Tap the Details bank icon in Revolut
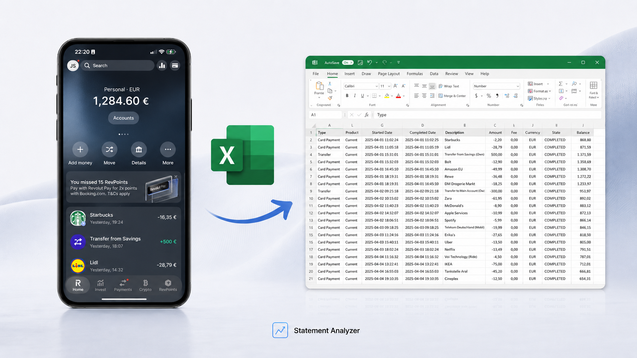This screenshot has height=358, width=637. (139, 150)
